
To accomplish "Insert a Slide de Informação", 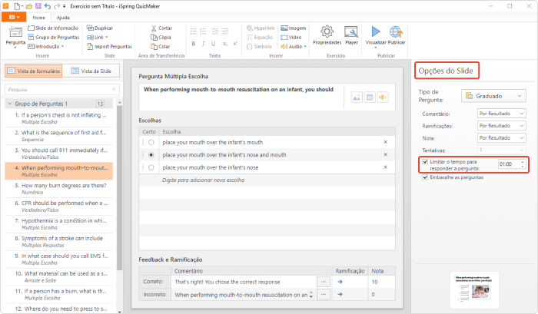I will coord(53,28).
